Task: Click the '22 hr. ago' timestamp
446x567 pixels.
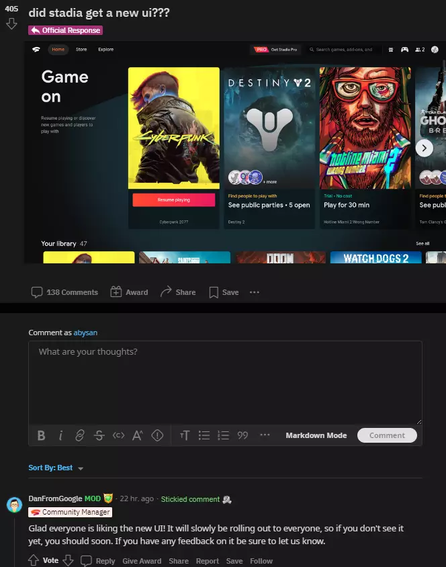Action: (x=136, y=499)
